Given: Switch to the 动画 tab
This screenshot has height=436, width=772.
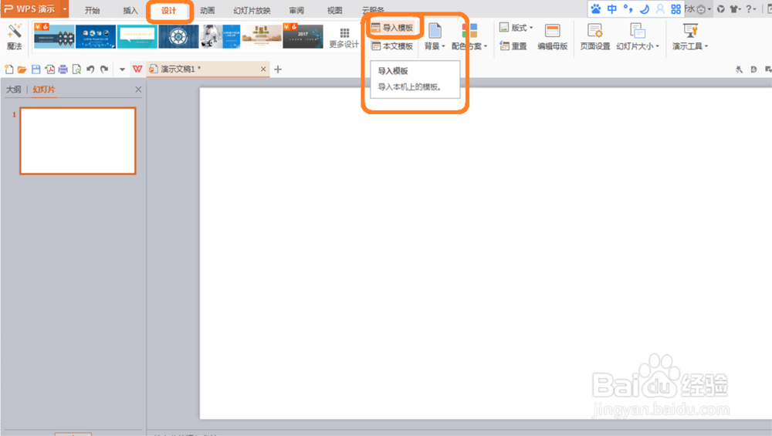Looking at the screenshot, I should click(207, 10).
